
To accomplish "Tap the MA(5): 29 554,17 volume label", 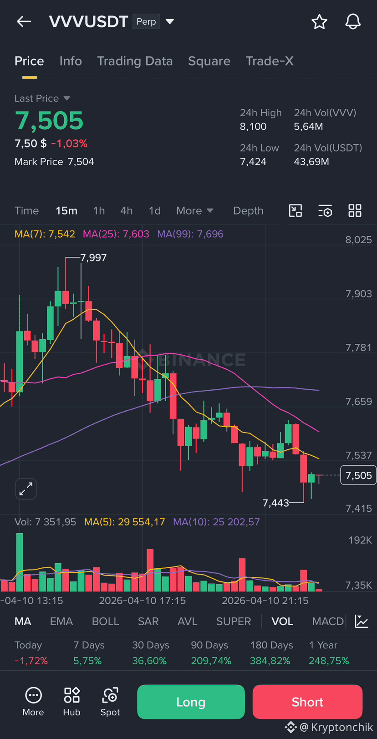I will pos(124,522).
